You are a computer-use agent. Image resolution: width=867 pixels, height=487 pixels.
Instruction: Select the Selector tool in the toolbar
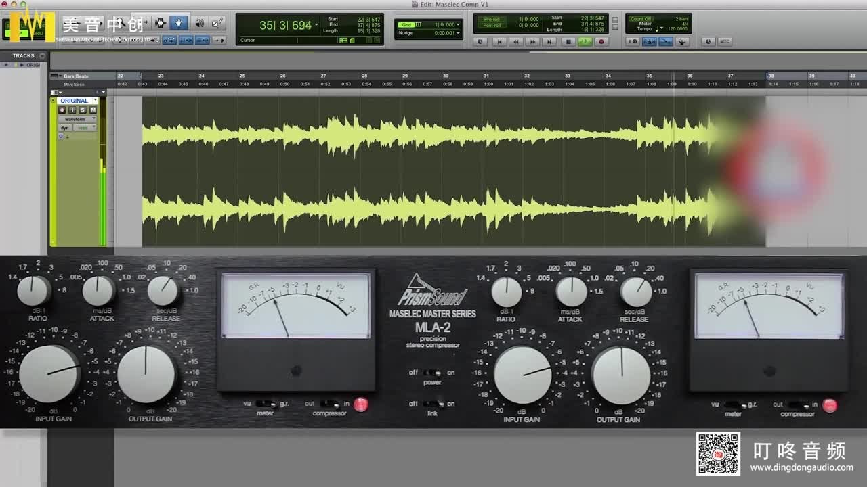pos(161,23)
